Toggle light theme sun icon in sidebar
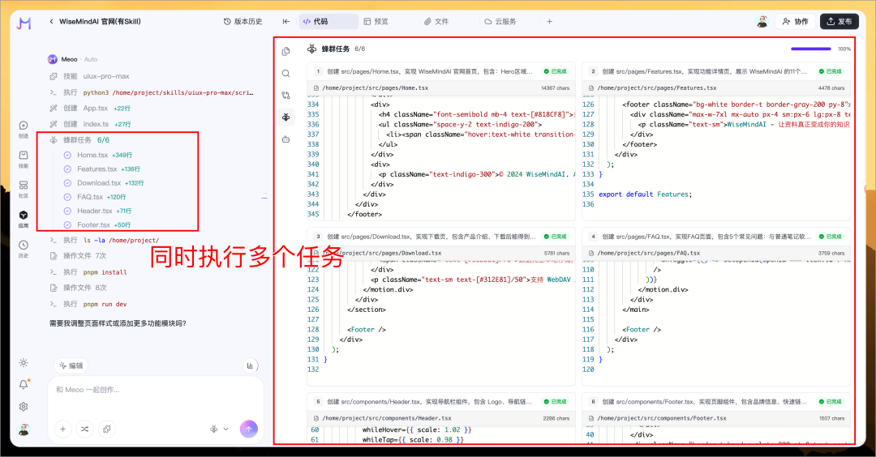 click(24, 363)
